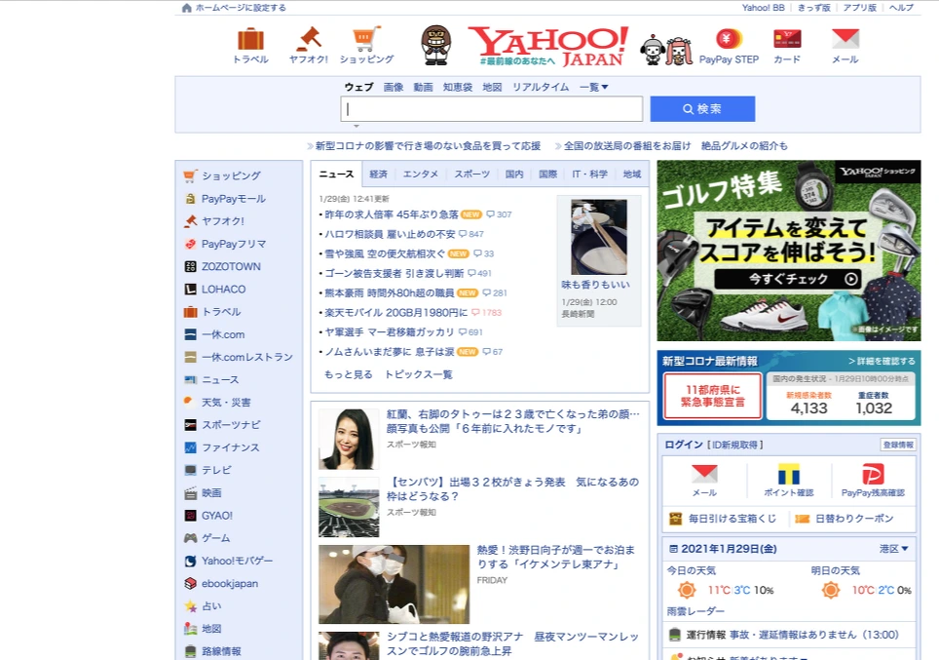The width and height of the screenshot is (939, 660).
Task: Open 地図 in the sidebar
Action: pos(211,629)
